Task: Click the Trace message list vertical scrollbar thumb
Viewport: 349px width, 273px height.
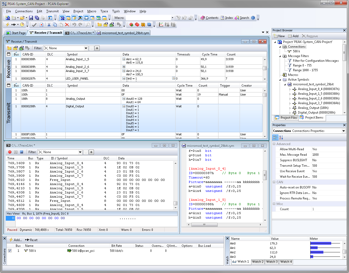Action: [x=175, y=203]
